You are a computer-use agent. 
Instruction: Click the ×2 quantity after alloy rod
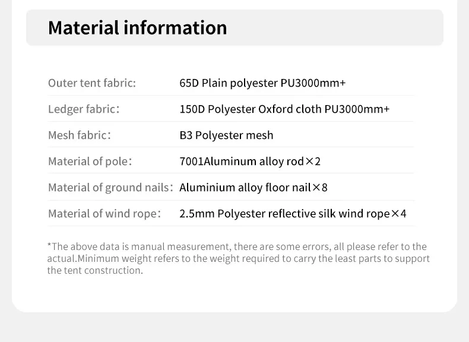313,161
